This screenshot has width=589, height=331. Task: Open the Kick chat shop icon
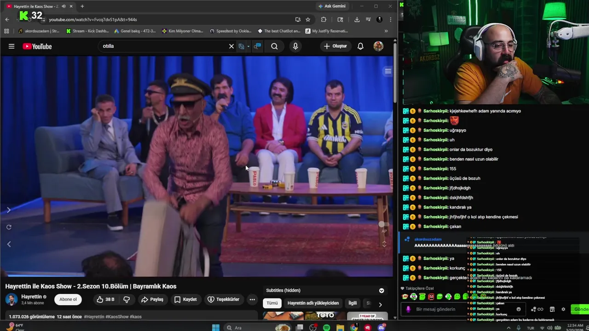point(552,309)
